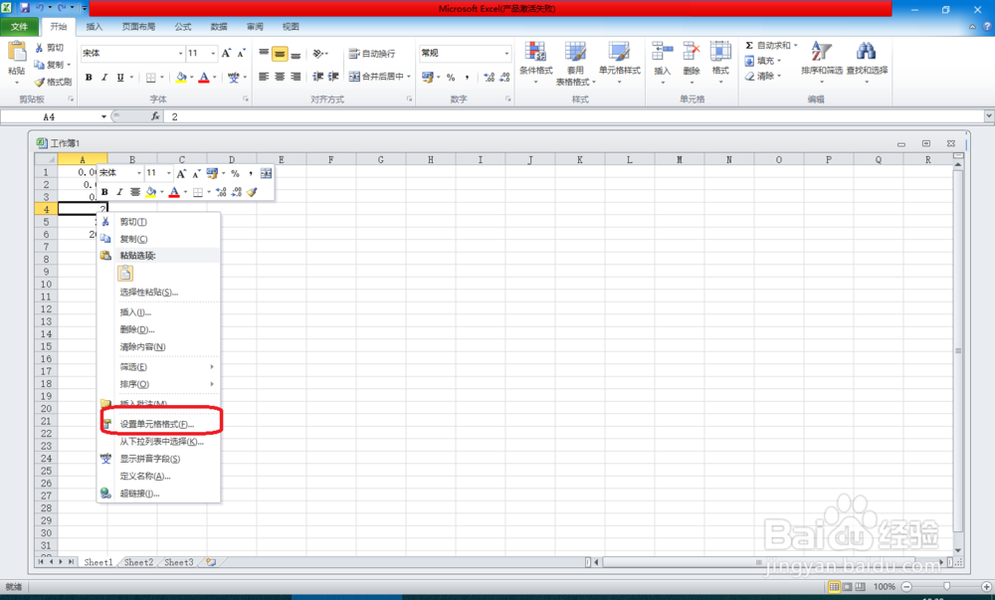The width and height of the screenshot is (995, 600).
Task: Click the Save icon in quick access toolbar
Action: [x=25, y=8]
